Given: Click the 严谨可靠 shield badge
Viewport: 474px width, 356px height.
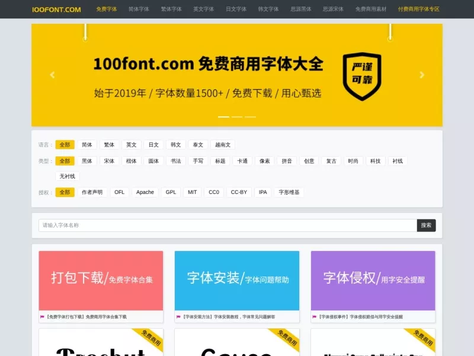Looking at the screenshot, I should pos(362,77).
